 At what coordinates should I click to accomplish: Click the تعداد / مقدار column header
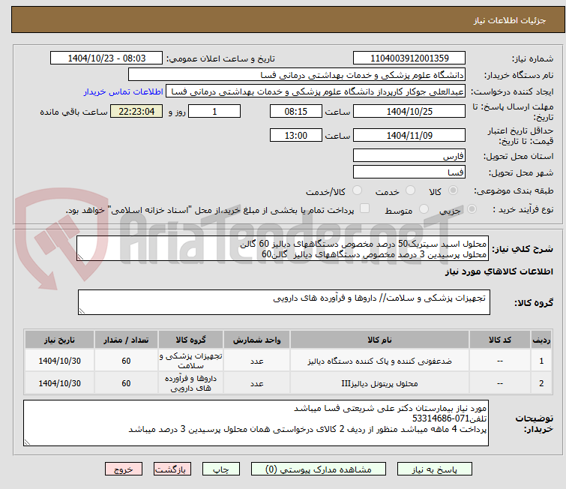(126, 340)
